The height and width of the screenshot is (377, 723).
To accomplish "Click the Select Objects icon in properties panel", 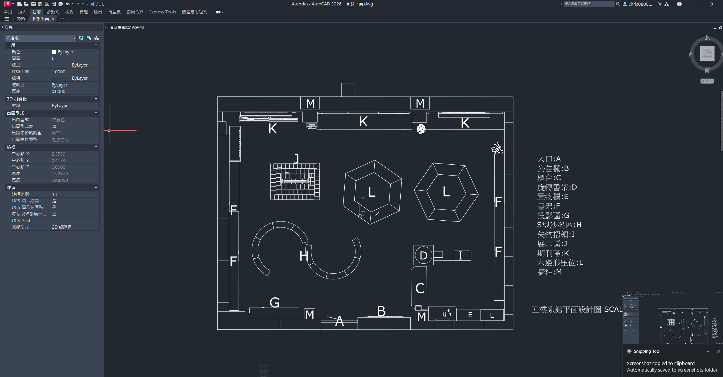I will (x=89, y=38).
